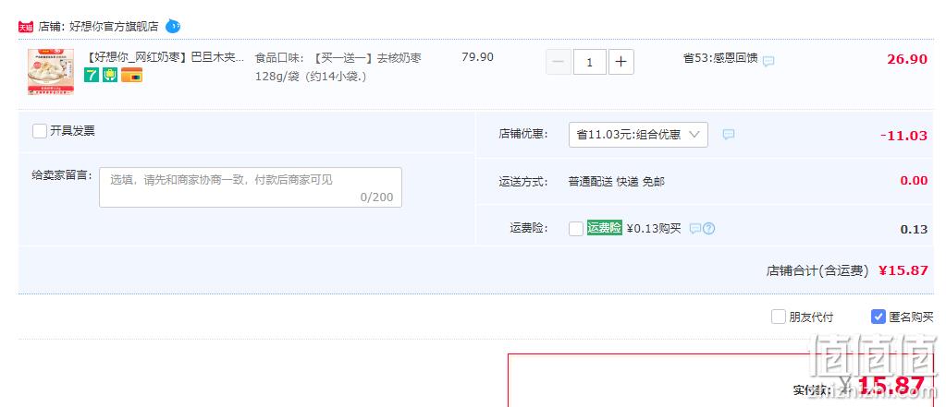Click the Tmall logo icon beside 店铺
The image size is (946, 407).
point(25,27)
